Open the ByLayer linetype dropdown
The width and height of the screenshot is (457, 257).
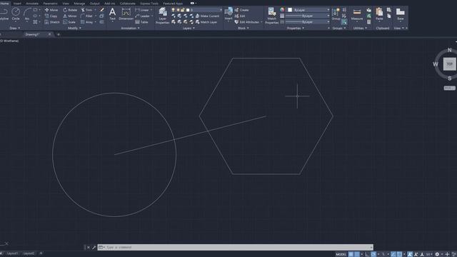(x=307, y=22)
